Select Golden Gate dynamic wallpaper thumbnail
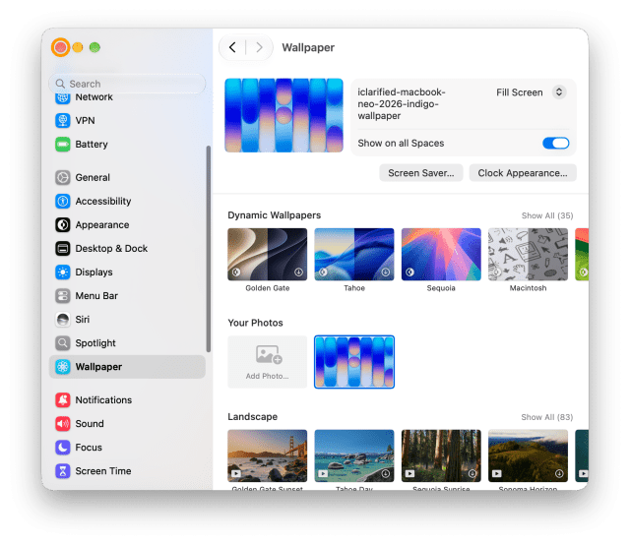The width and height of the screenshot is (630, 545). 267,254
